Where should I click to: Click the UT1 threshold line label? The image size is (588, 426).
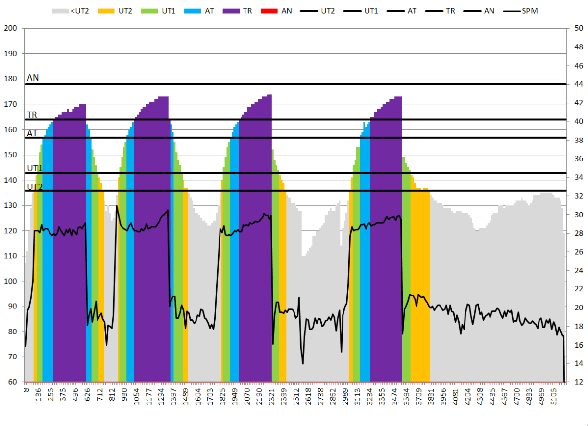click(x=35, y=168)
